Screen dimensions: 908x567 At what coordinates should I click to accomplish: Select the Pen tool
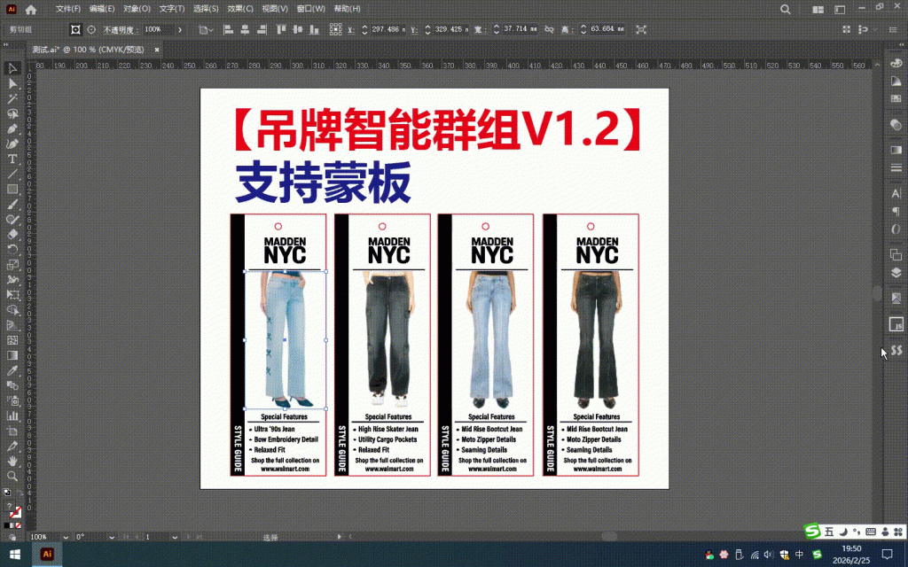12,129
